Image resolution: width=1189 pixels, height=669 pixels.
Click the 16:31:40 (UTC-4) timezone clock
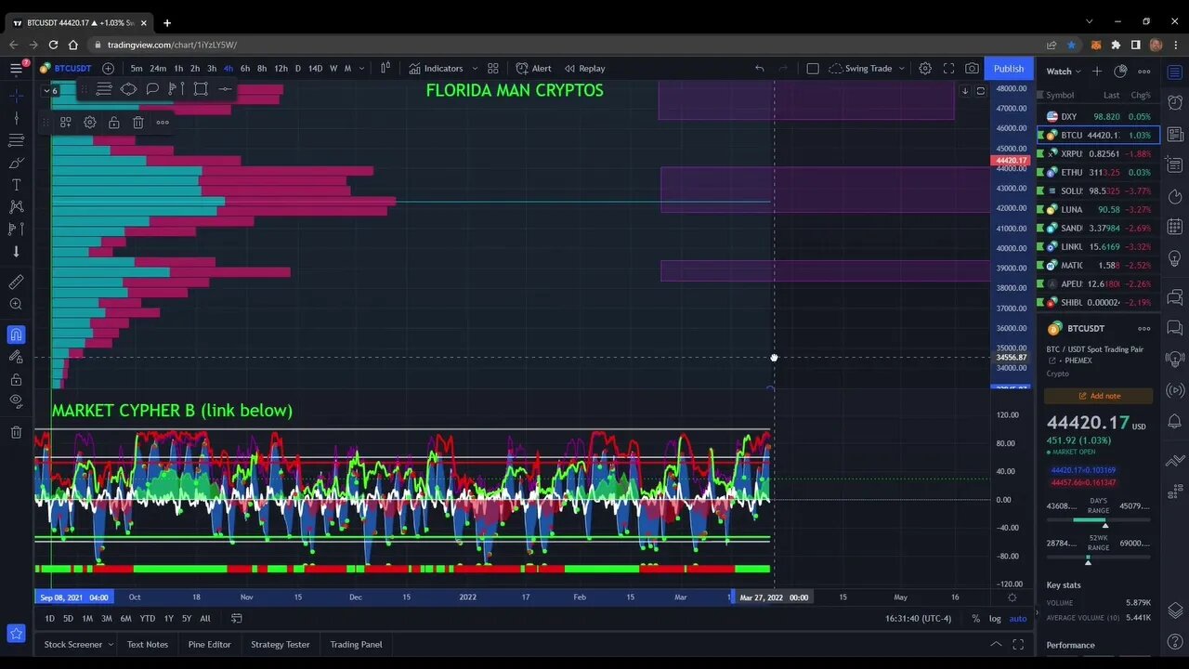[918, 618]
